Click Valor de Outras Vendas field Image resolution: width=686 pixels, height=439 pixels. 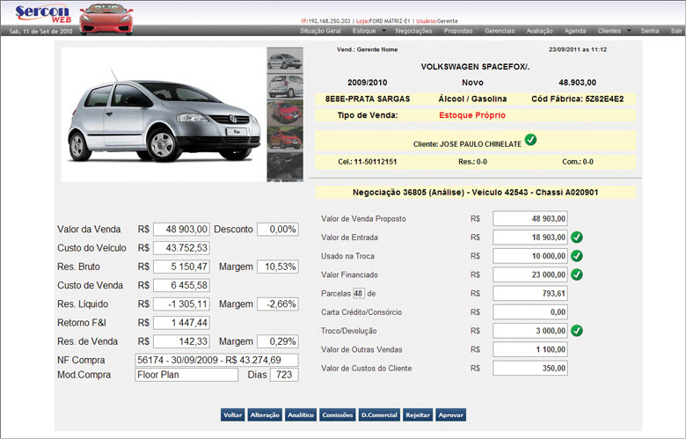pos(530,349)
